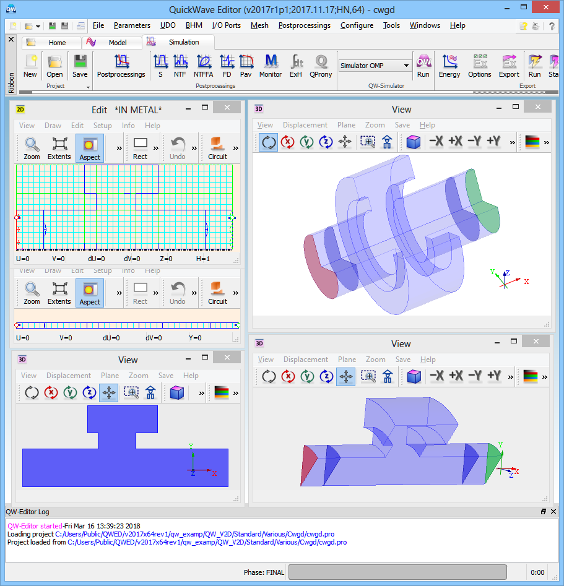
Task: Click the Monitor icon in ribbon
Action: 270,66
